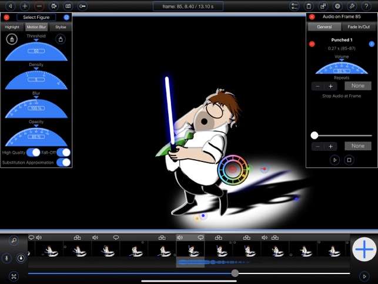Click the frame counter showing frame 85
Image resolution: width=378 pixels, height=284 pixels.
coord(188,6)
